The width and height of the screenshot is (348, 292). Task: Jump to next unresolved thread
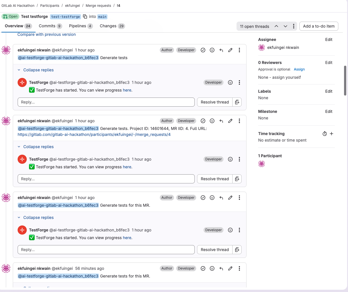click(285, 26)
